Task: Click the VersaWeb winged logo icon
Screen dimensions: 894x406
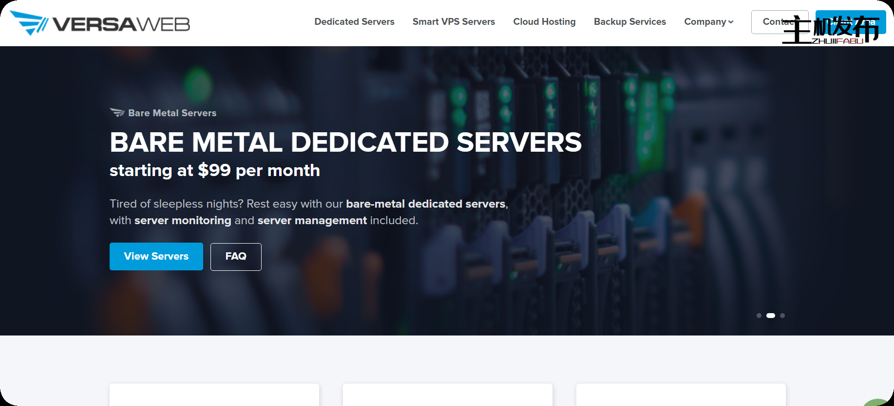Action: coord(28,22)
